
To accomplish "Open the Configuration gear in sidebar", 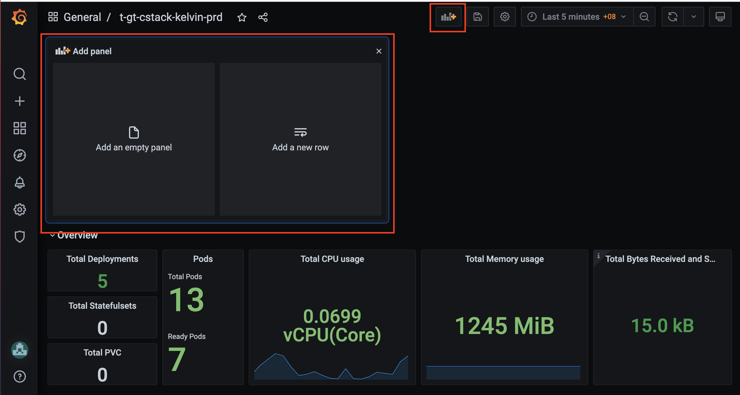I will point(20,210).
